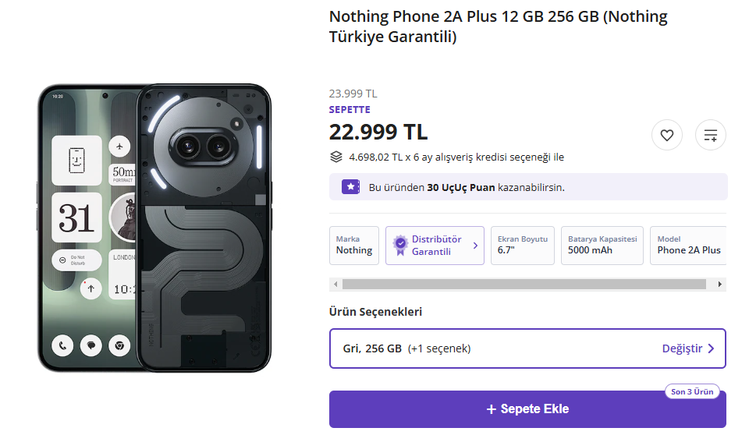Click the purple star UçUç Puan icon

coord(351,187)
